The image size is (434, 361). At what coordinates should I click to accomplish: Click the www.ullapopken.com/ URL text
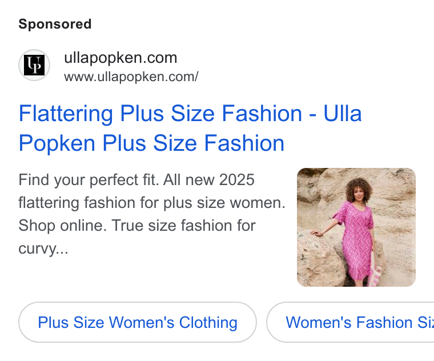(x=131, y=77)
